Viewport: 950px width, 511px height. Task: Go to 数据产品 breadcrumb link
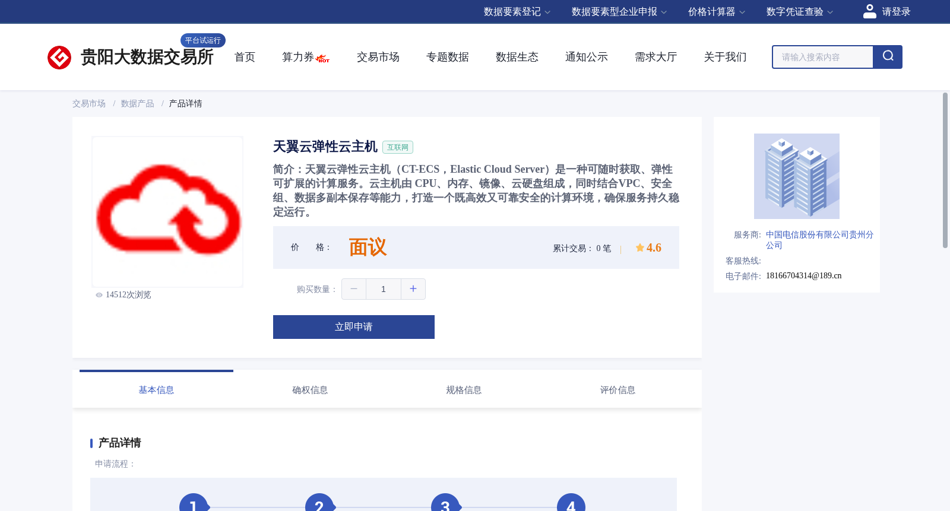(138, 104)
